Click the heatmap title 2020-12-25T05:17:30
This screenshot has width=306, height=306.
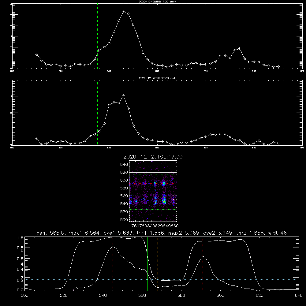click(x=153, y=157)
